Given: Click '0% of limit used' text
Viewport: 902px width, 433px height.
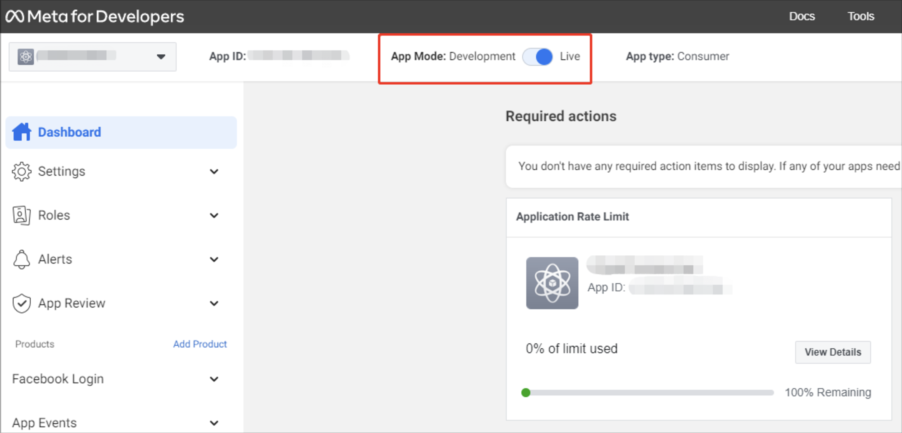Looking at the screenshot, I should pos(571,349).
